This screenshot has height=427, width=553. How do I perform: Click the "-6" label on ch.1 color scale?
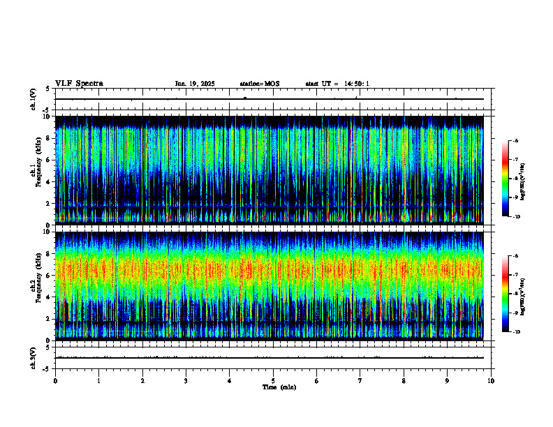[515, 140]
